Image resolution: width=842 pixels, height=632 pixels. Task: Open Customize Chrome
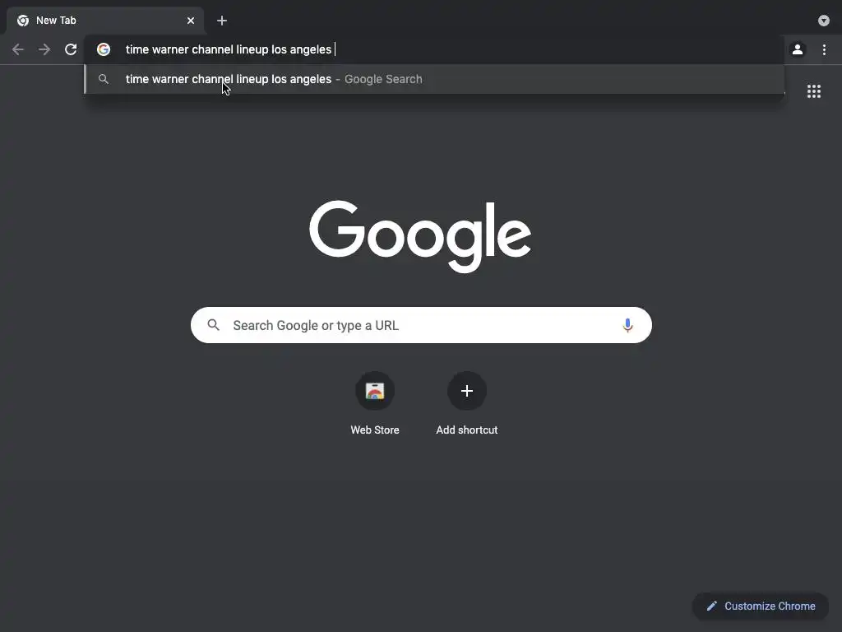761,606
